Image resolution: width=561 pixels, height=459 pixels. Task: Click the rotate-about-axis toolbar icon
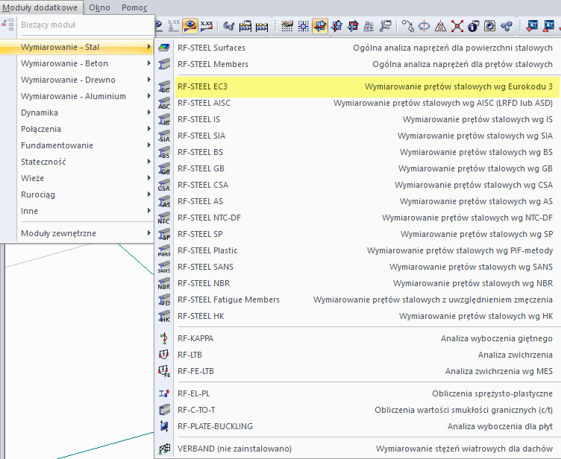[x=424, y=26]
